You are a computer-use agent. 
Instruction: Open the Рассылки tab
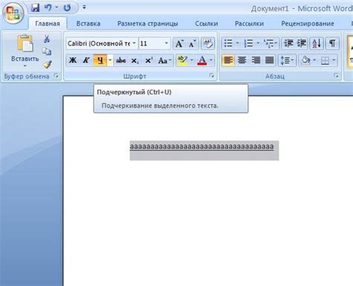(249, 24)
